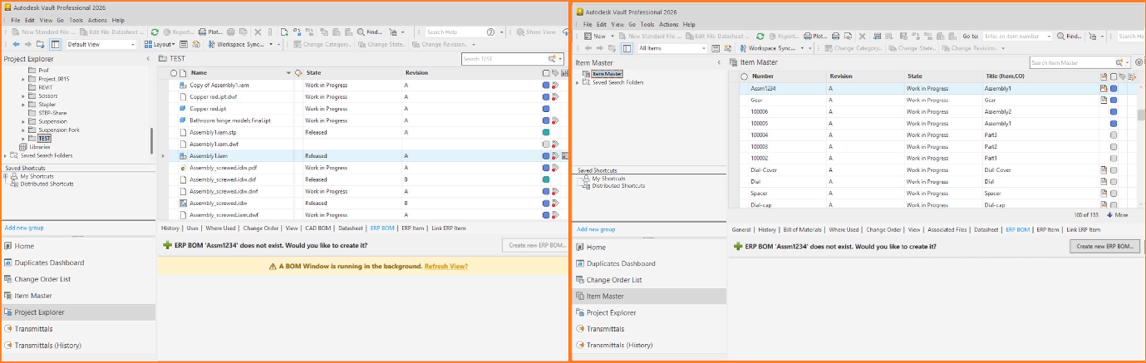Expand Saved Search Folders in the left window
The image size is (1146, 363).
[x=5, y=156]
